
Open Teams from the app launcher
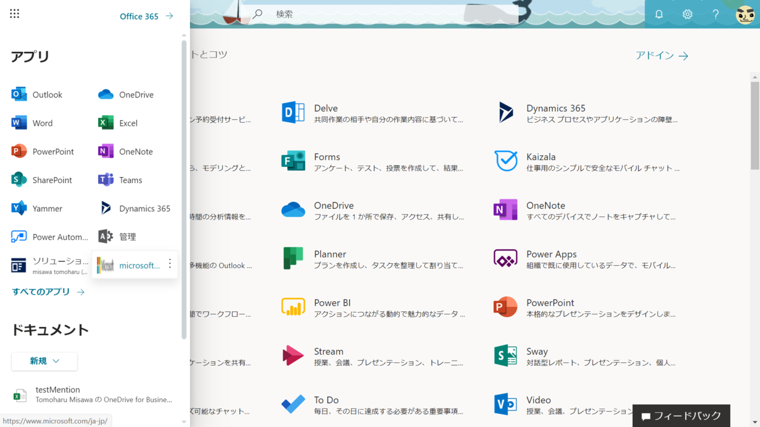120,180
